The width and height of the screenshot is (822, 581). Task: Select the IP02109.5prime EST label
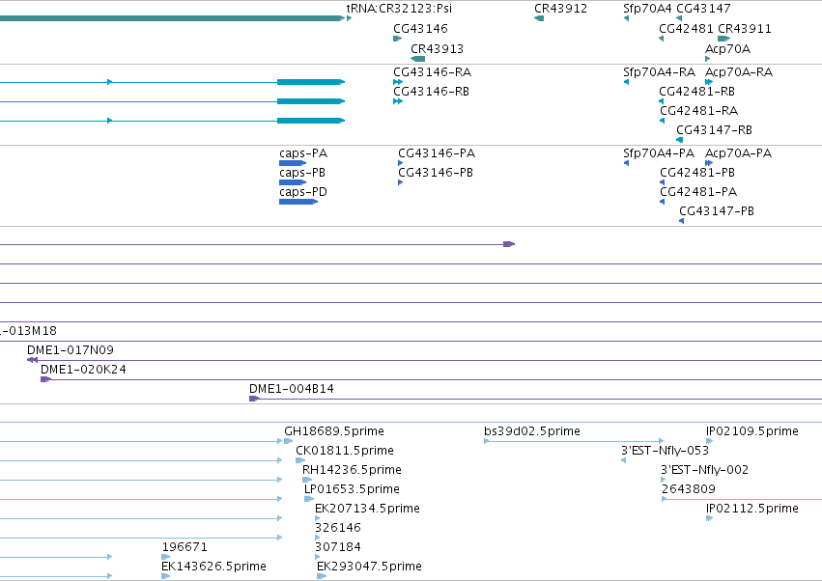[x=752, y=431]
